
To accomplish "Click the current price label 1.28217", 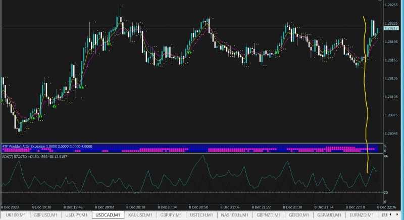I will coord(391,28).
